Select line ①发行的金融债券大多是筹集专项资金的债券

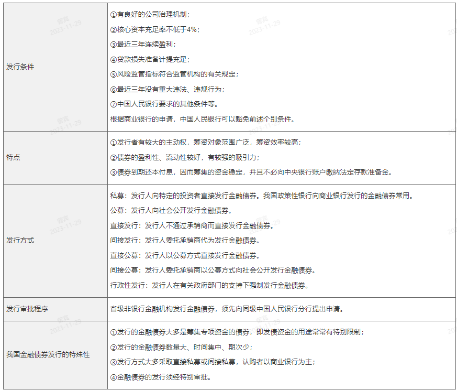[237, 332]
